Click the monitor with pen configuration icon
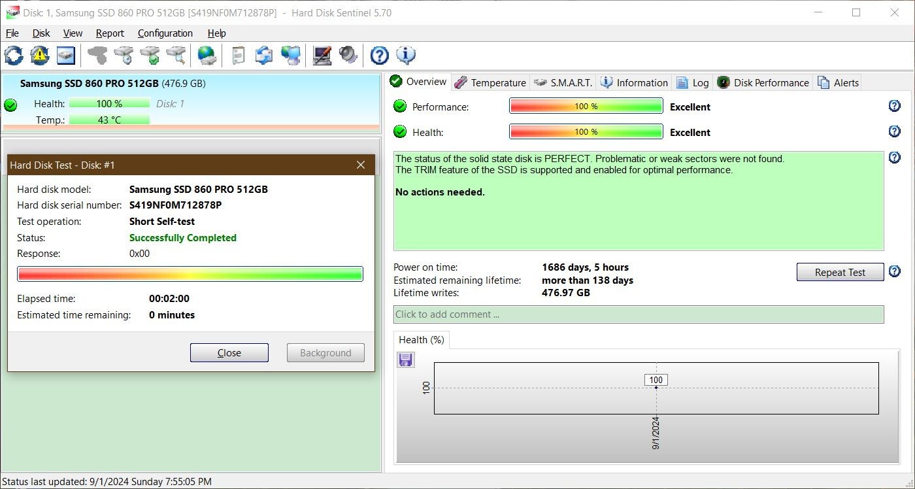The image size is (915, 489). 322,55
